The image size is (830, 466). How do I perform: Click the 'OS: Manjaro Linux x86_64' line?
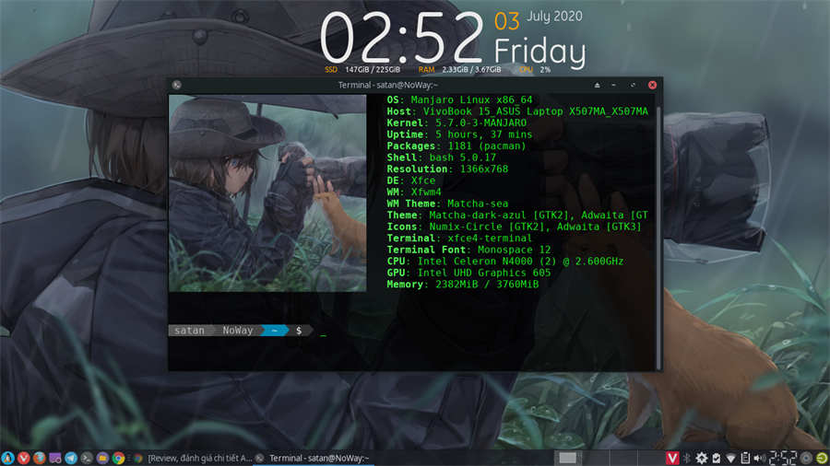click(459, 99)
